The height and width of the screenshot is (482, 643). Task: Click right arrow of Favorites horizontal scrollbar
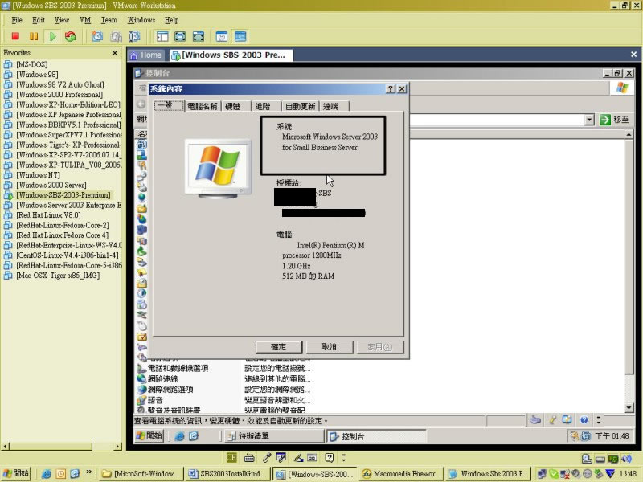tap(118, 447)
